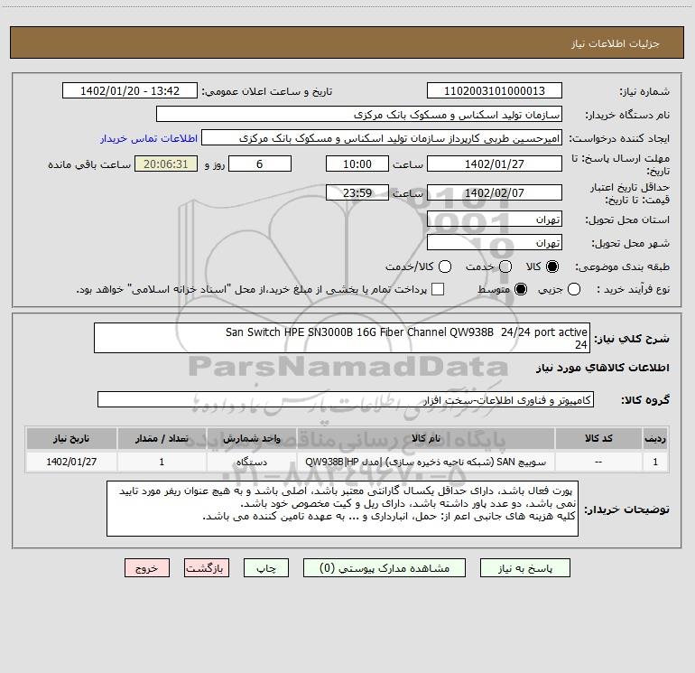Click the جزئیات اطلاعات نیاز page title
The image size is (695, 673).
pyautogui.click(x=615, y=43)
